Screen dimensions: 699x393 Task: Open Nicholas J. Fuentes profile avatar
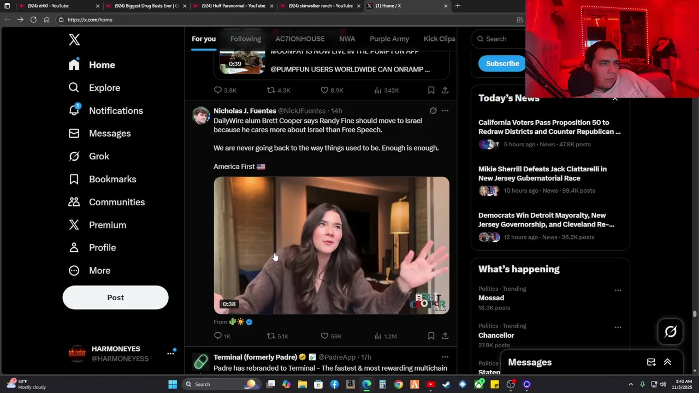coord(201,115)
